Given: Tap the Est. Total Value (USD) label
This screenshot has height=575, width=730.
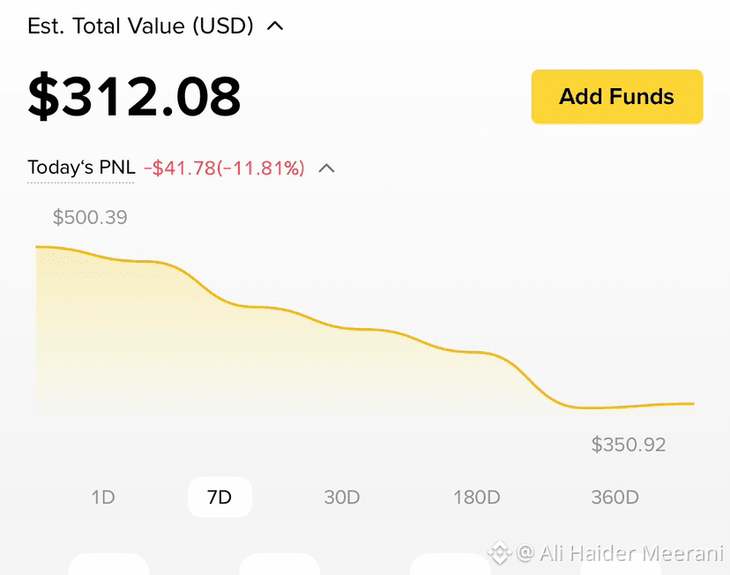Looking at the screenshot, I should (x=140, y=26).
